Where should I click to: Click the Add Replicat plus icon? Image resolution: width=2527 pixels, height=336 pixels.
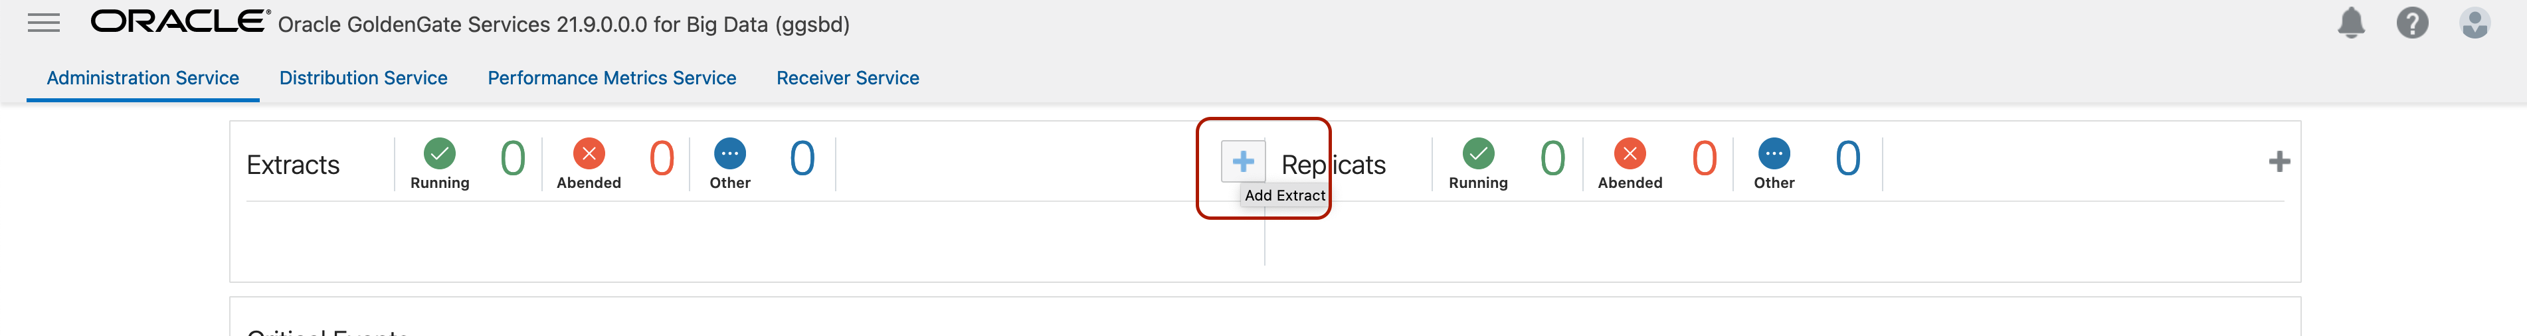tap(2279, 161)
